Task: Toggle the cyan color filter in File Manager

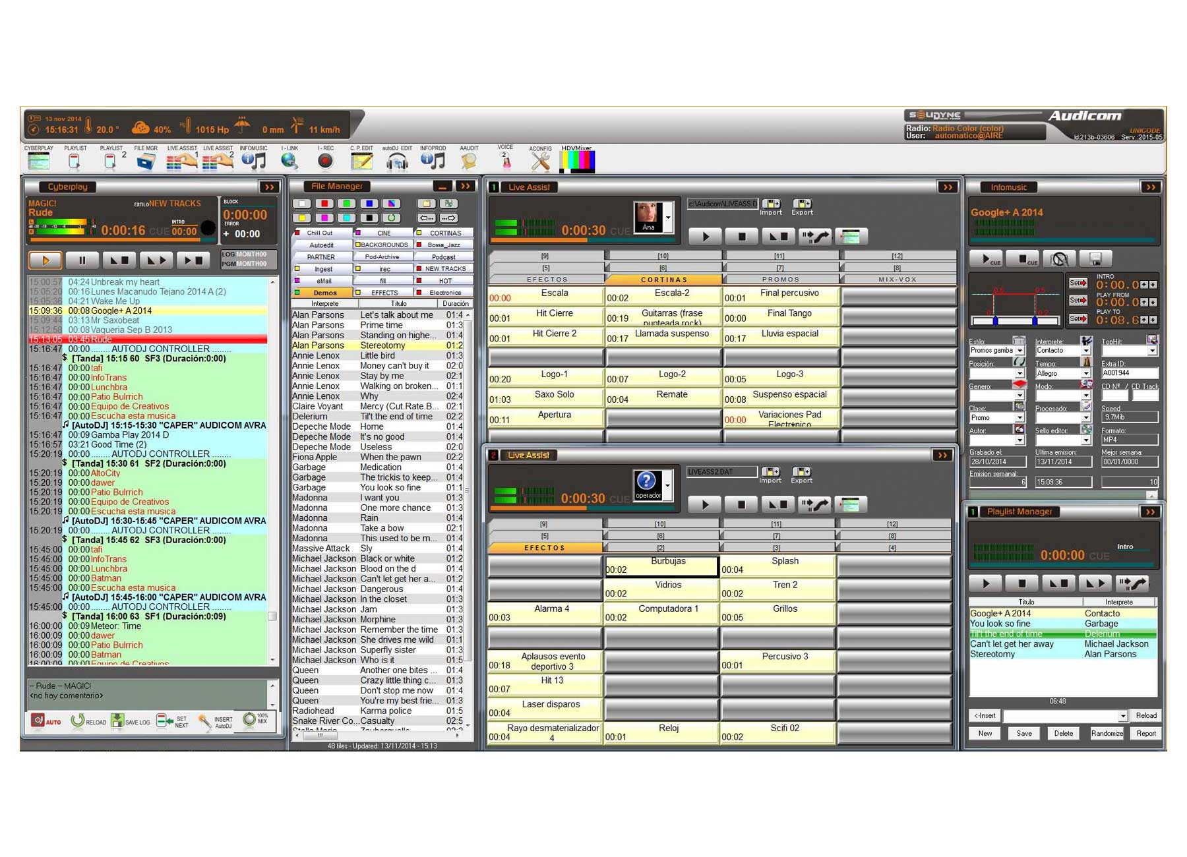Action: point(347,218)
